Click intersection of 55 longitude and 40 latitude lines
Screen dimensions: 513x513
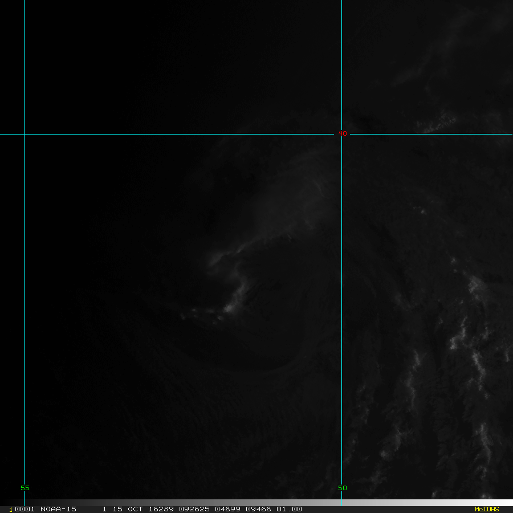pyautogui.click(x=24, y=134)
